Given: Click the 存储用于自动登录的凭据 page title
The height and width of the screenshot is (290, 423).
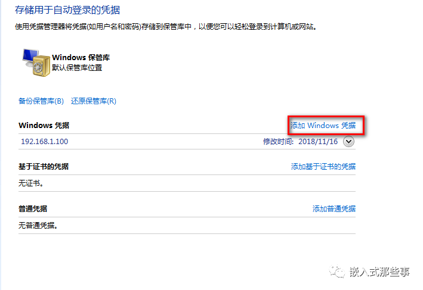Looking at the screenshot, I should (67, 10).
